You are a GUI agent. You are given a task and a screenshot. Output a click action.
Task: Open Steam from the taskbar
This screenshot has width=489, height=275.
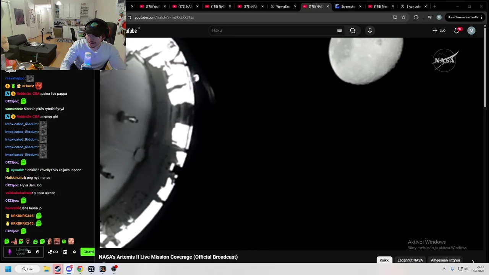coord(58,269)
